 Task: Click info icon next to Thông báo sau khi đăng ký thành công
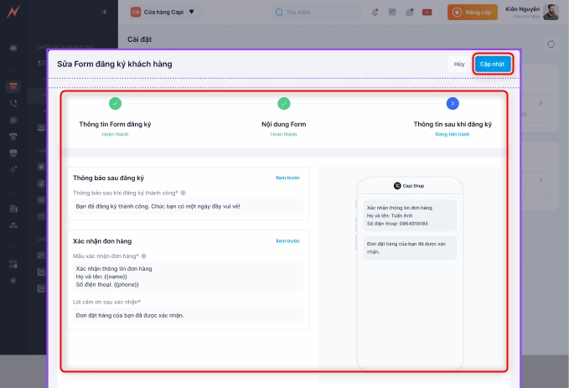(x=184, y=193)
